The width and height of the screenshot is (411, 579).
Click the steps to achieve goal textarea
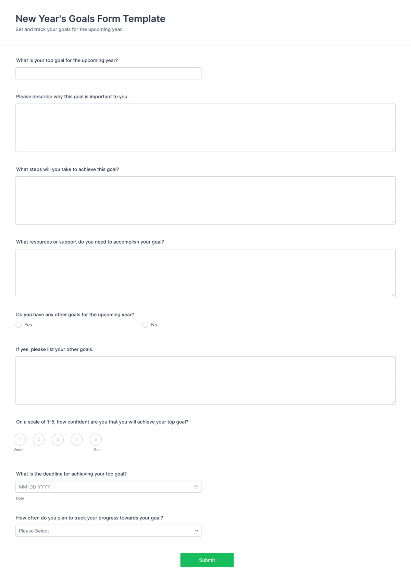[x=206, y=200]
